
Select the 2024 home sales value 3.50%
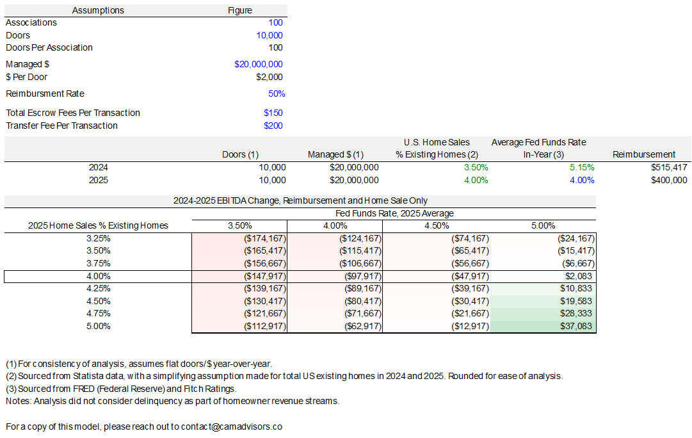click(476, 167)
